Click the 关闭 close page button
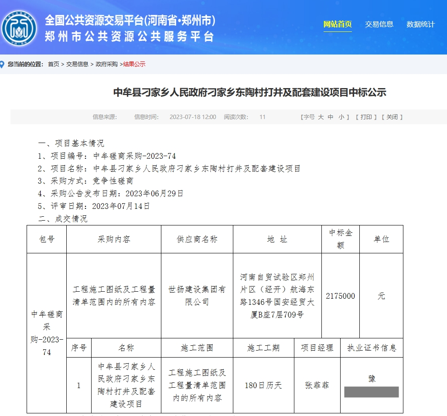This screenshot has height=416, width=447. pos(392,117)
